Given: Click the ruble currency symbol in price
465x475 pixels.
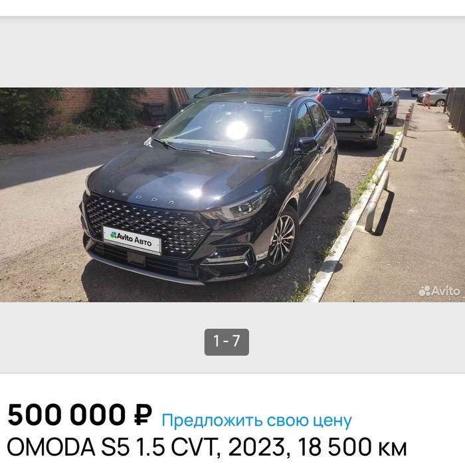Looking at the screenshot, I should (x=142, y=415).
